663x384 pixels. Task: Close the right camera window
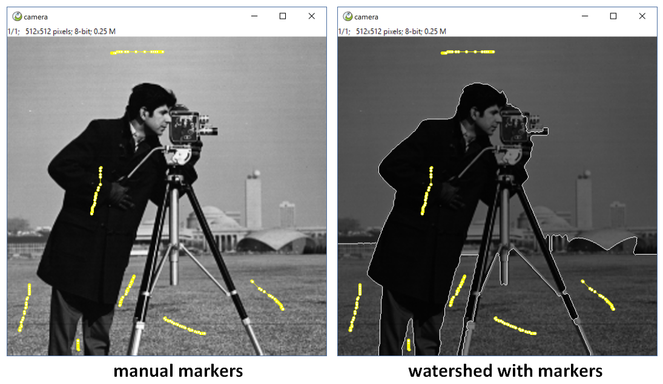pyautogui.click(x=642, y=16)
